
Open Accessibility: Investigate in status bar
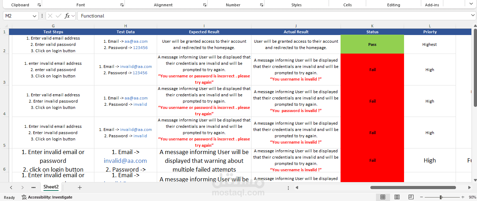(47, 197)
